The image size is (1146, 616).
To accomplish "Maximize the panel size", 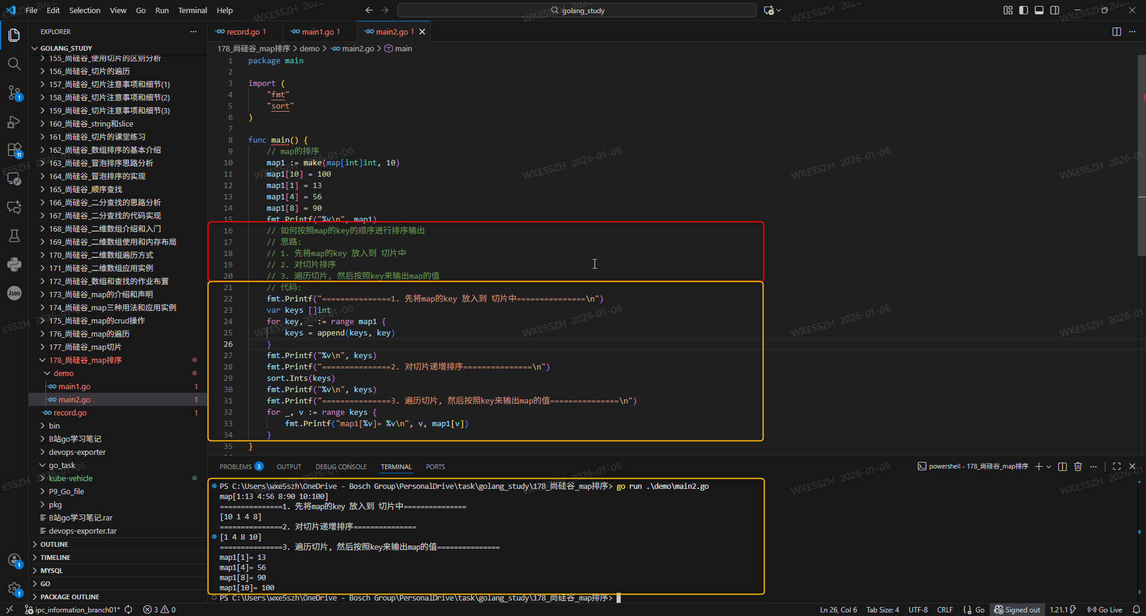I will tap(1117, 466).
